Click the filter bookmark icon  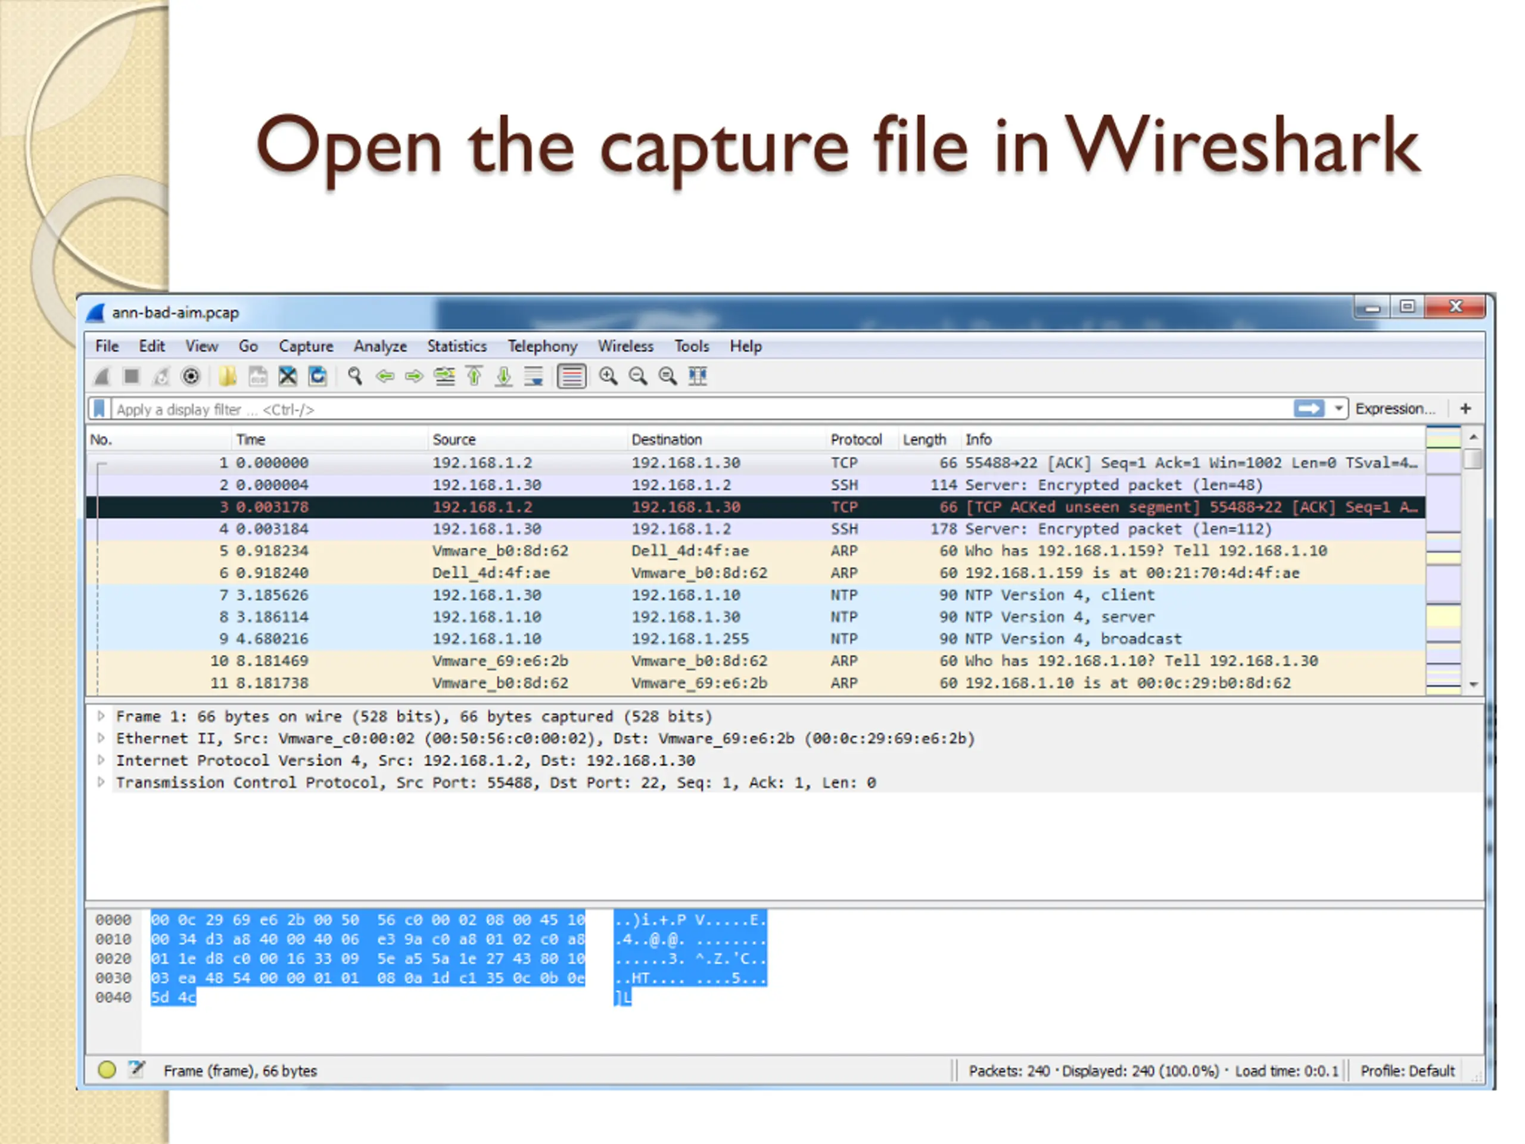[99, 409]
